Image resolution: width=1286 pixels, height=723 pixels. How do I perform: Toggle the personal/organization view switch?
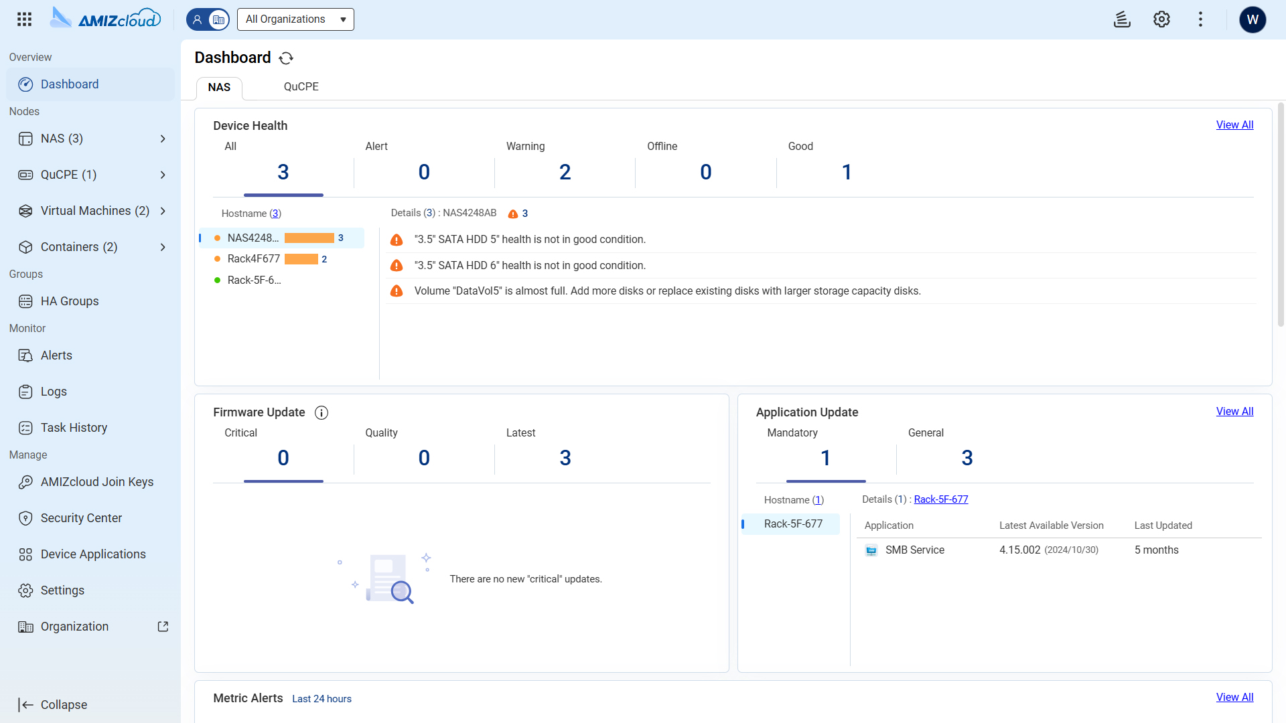point(208,19)
